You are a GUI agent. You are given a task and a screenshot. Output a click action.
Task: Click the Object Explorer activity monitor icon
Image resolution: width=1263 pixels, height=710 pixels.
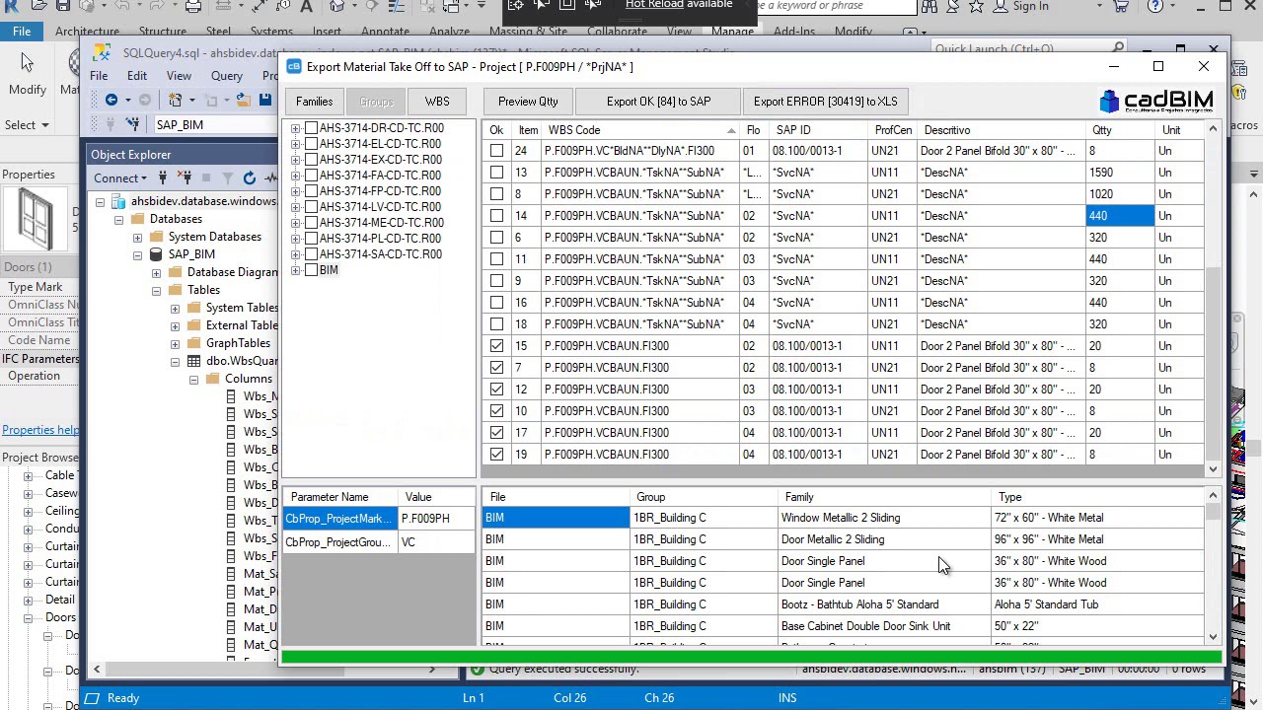pyautogui.click(x=270, y=177)
